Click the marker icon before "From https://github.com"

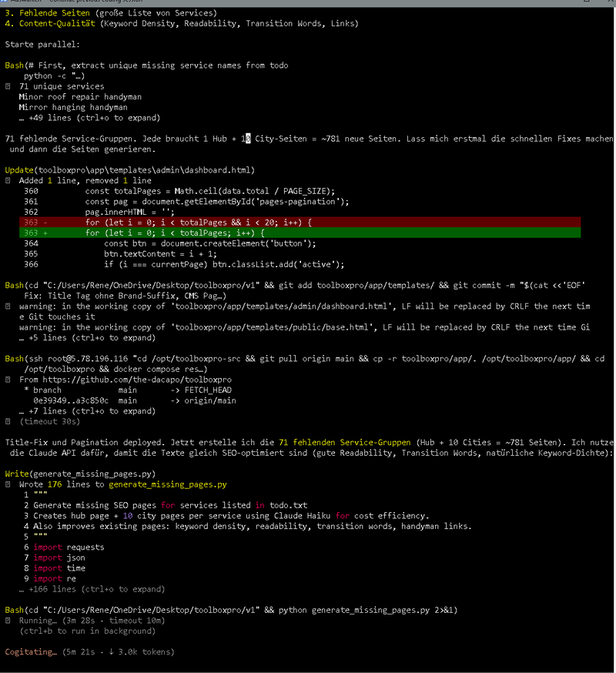(8, 380)
